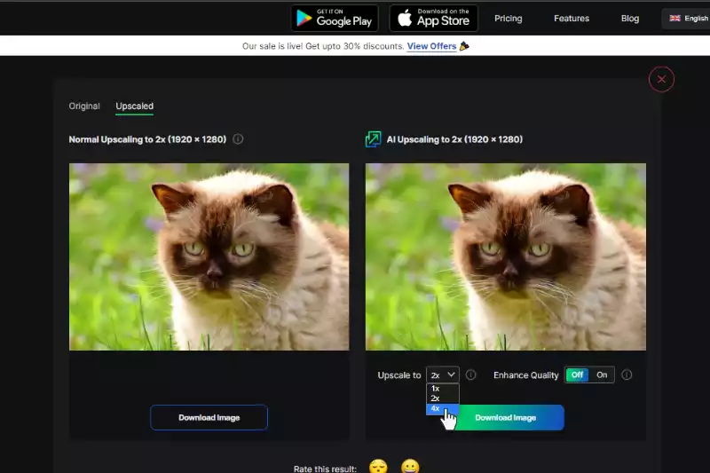Click the AI Upscaling arrow icon
The height and width of the screenshot is (473, 710).
pos(373,139)
